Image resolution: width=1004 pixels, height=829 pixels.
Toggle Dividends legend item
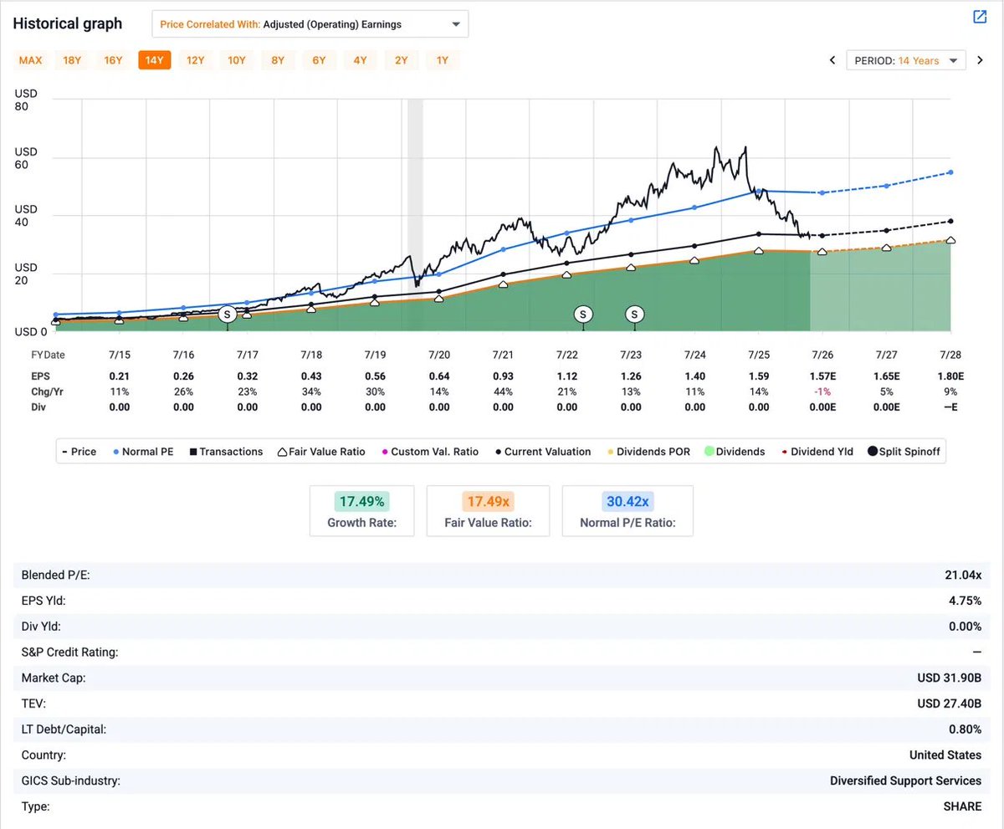coord(734,452)
